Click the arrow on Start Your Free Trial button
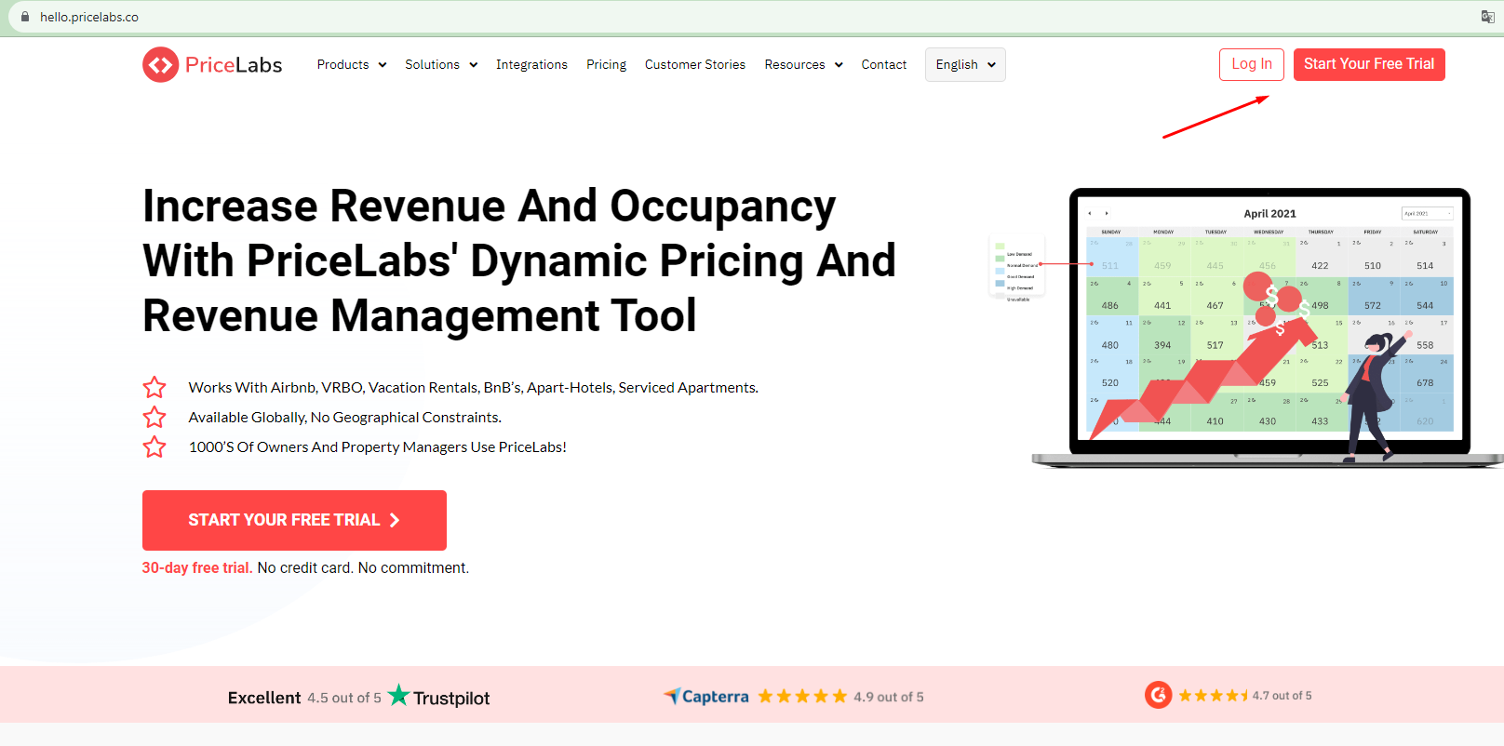 point(395,520)
